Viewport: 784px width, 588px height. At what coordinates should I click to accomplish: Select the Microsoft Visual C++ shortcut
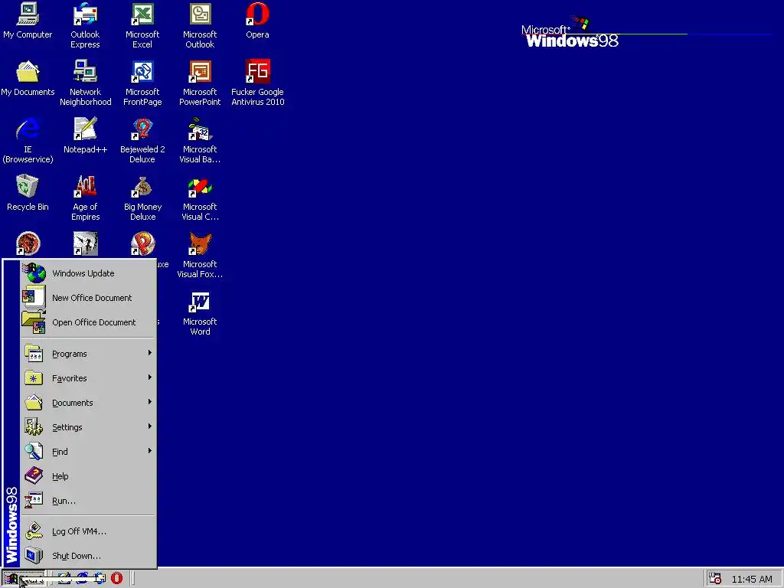pos(200,198)
